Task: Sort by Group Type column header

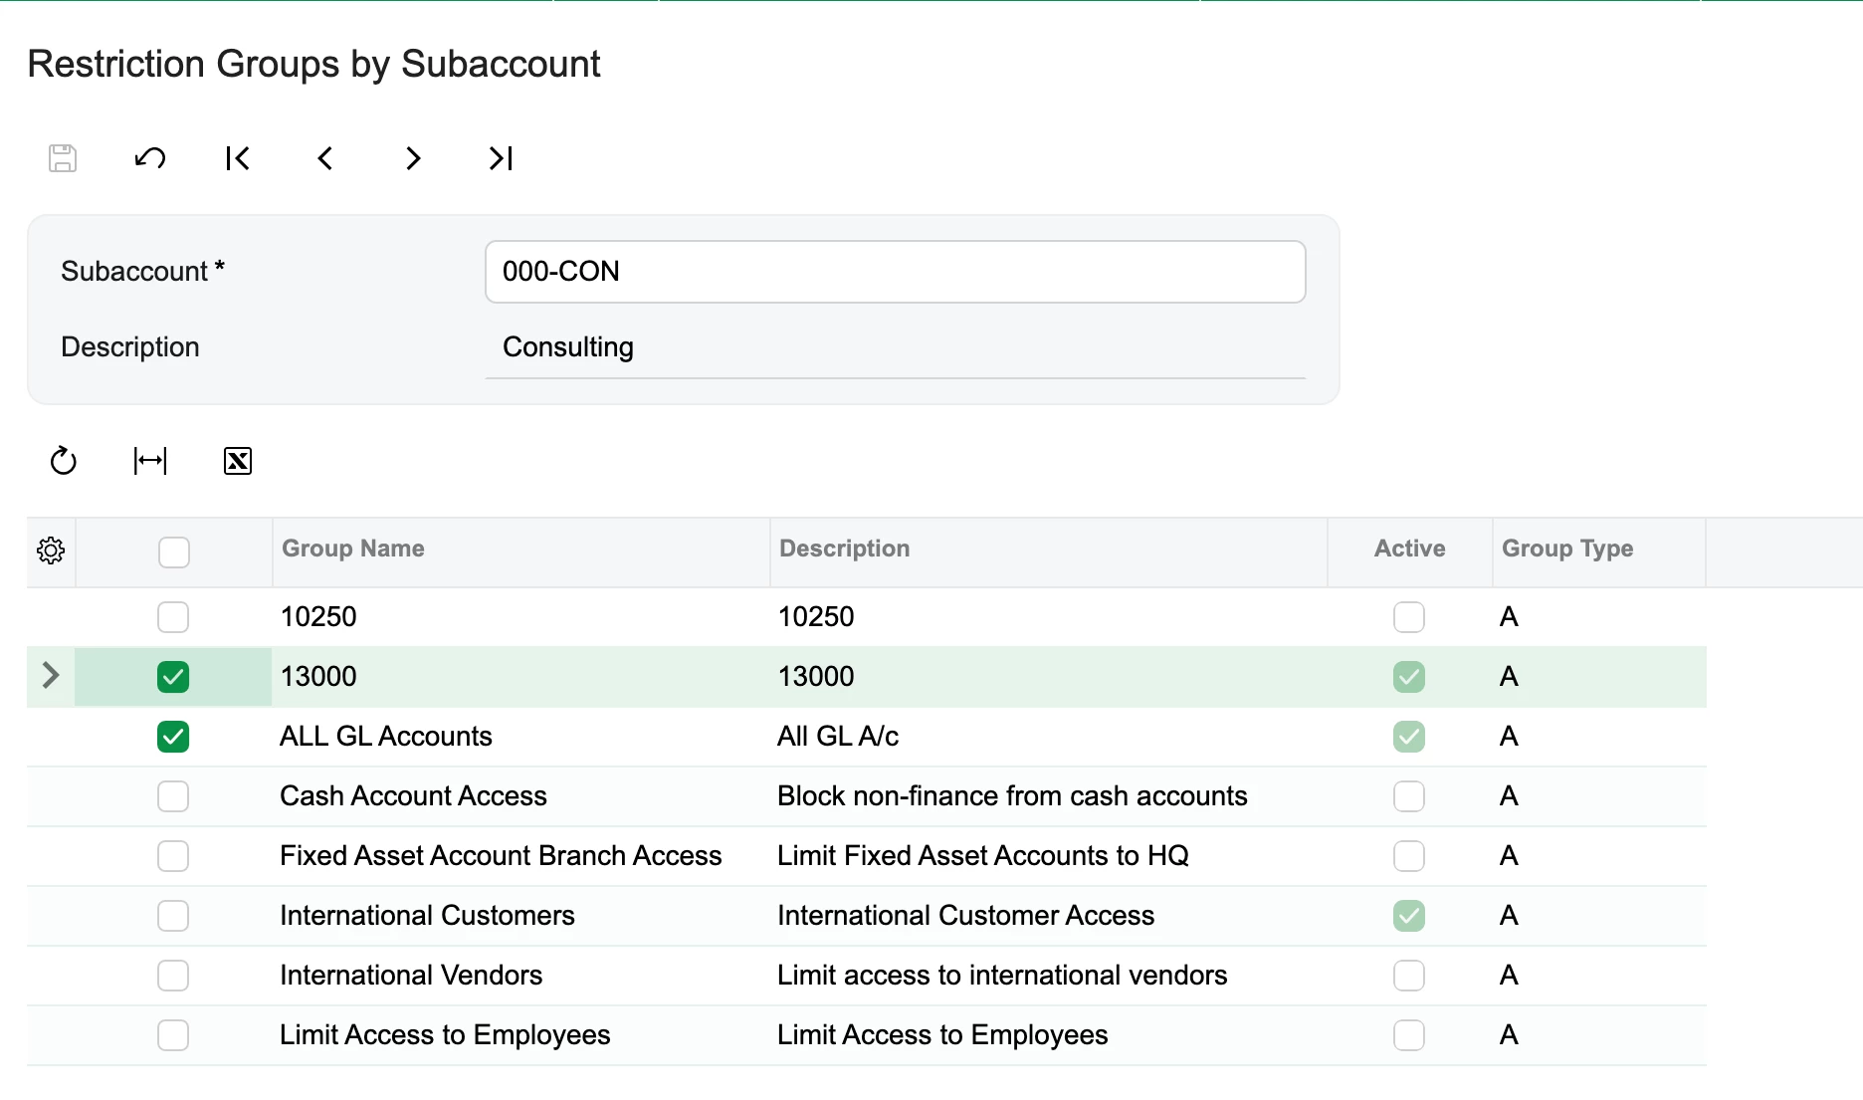Action: pyautogui.click(x=1567, y=549)
